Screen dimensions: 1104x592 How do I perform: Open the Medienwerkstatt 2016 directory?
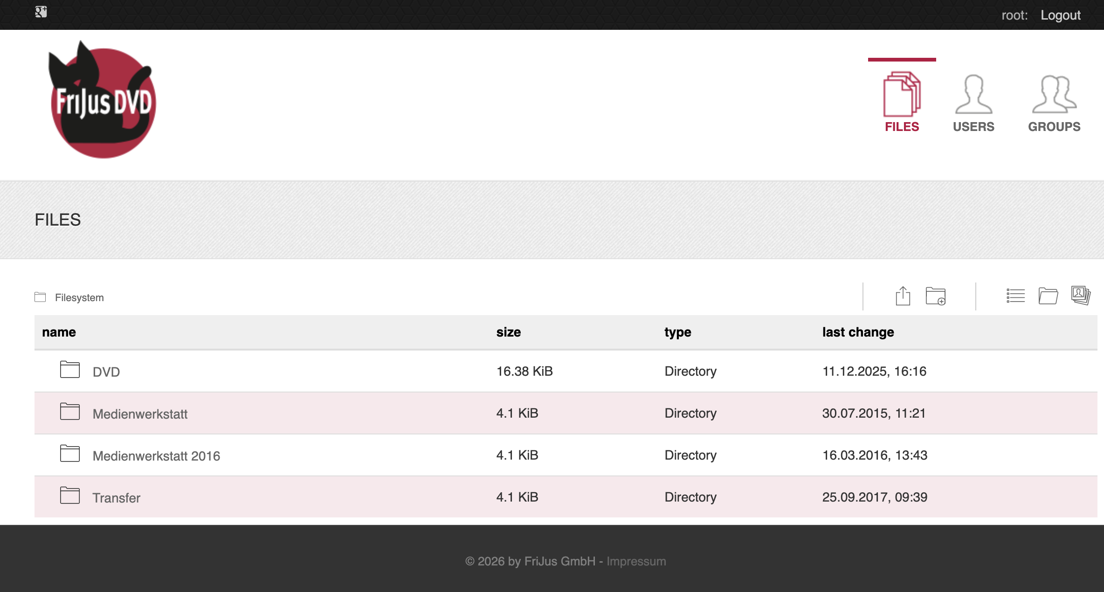coord(157,455)
